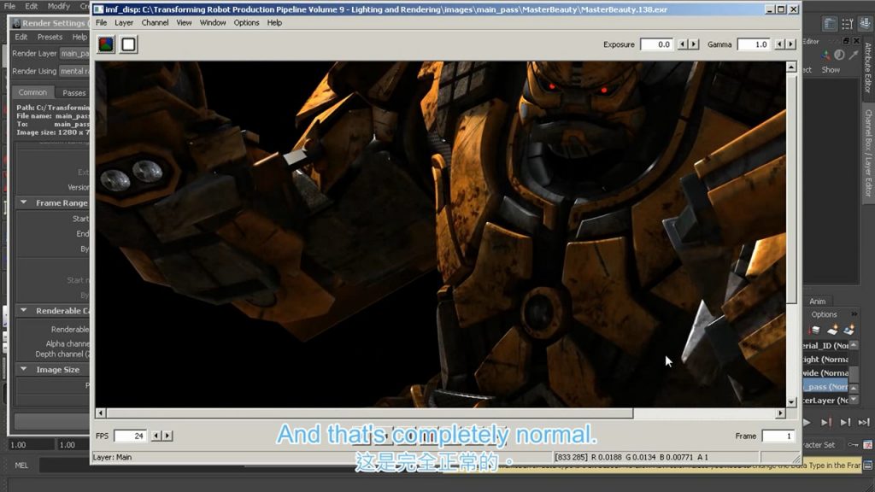
Task: Open animation preferences icon
Action: 868,444
